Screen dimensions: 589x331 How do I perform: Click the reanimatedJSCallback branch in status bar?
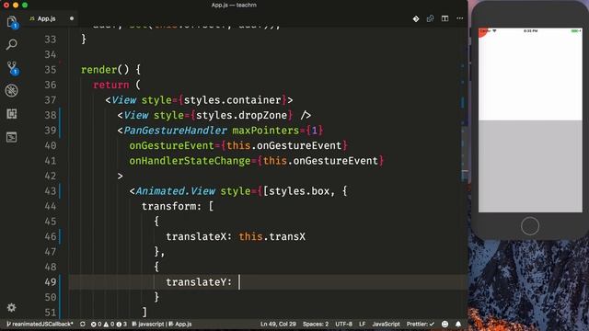coord(40,325)
